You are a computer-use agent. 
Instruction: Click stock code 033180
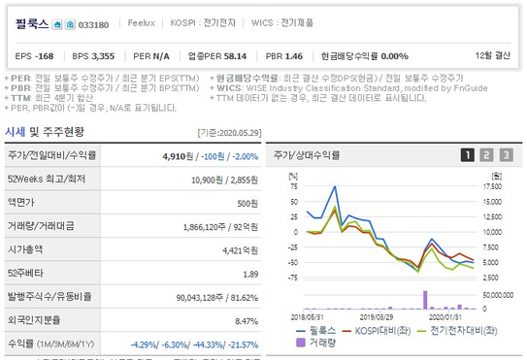click(x=93, y=25)
